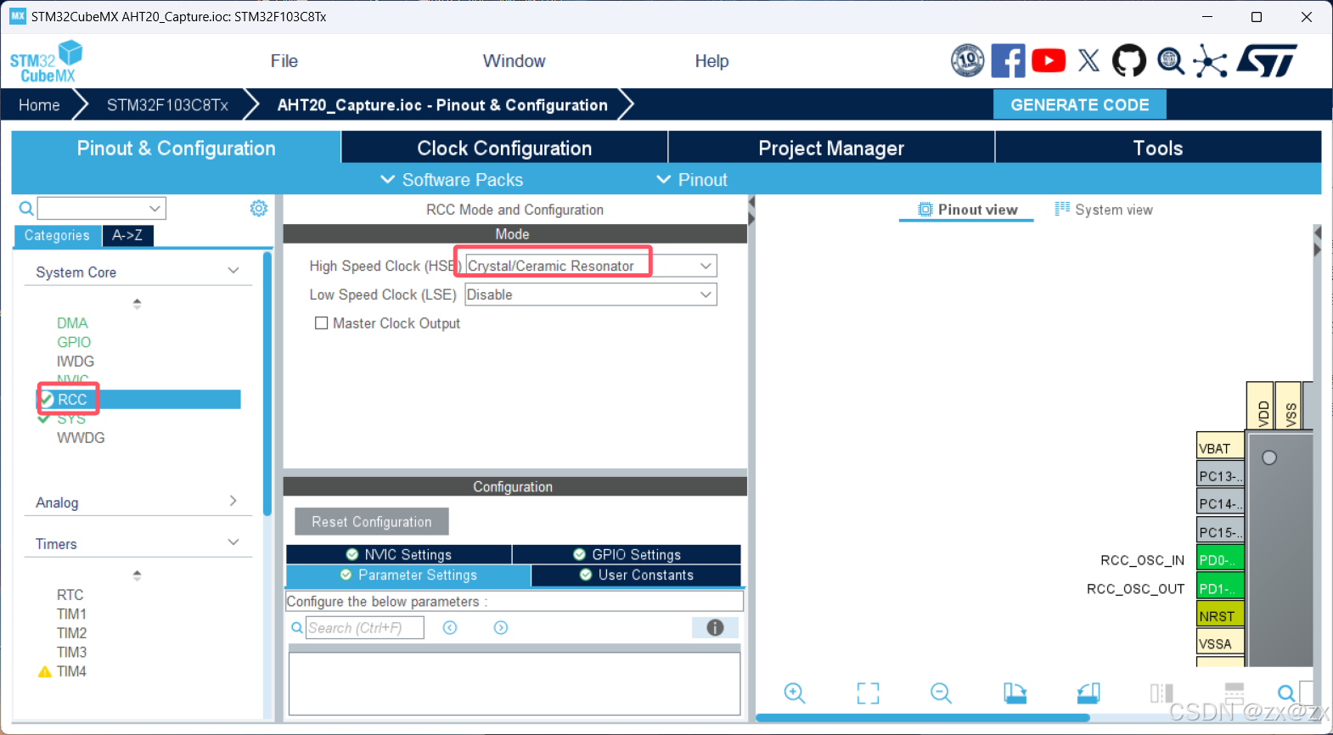This screenshot has height=735, width=1333.
Task: Enable the Master Clock Output checkbox
Action: coord(321,323)
